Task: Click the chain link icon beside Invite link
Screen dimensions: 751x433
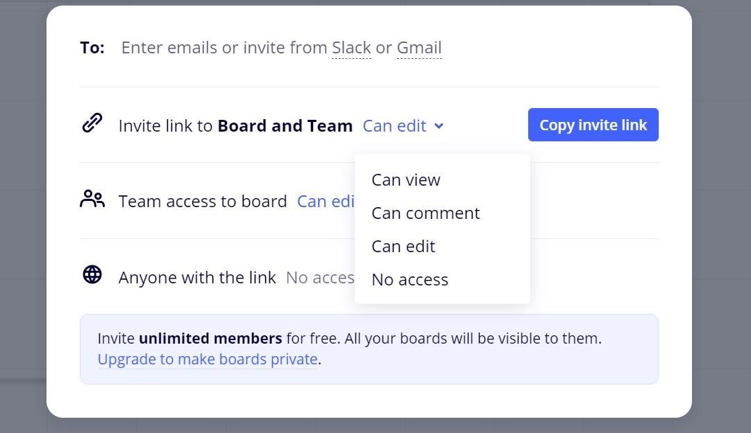Action: coord(92,124)
